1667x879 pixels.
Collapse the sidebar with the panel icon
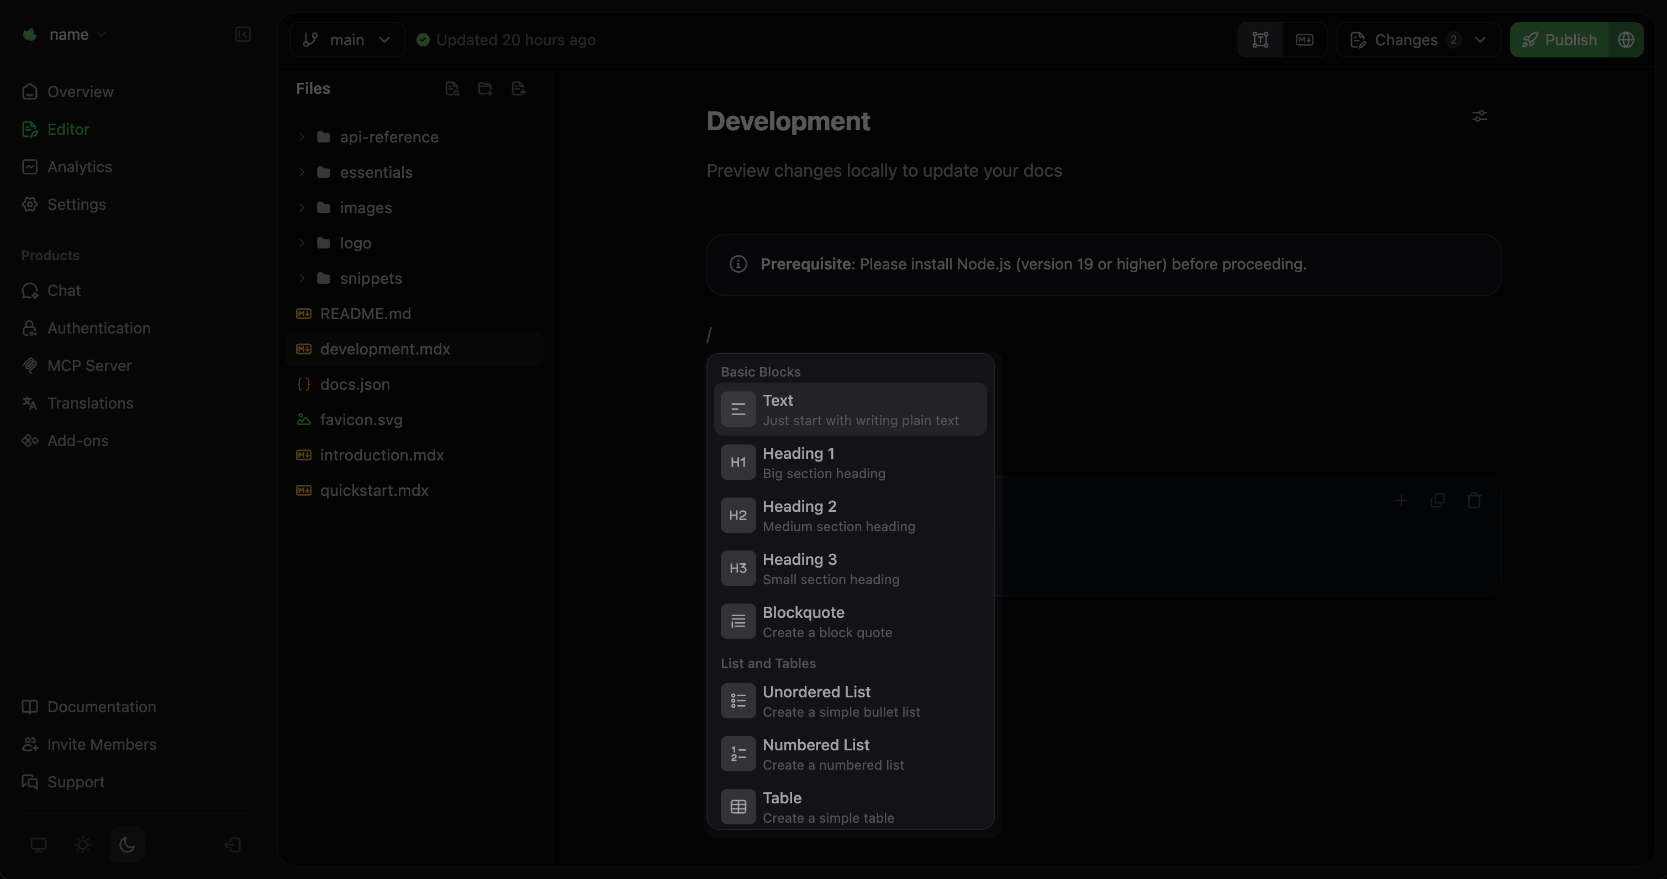(x=242, y=34)
